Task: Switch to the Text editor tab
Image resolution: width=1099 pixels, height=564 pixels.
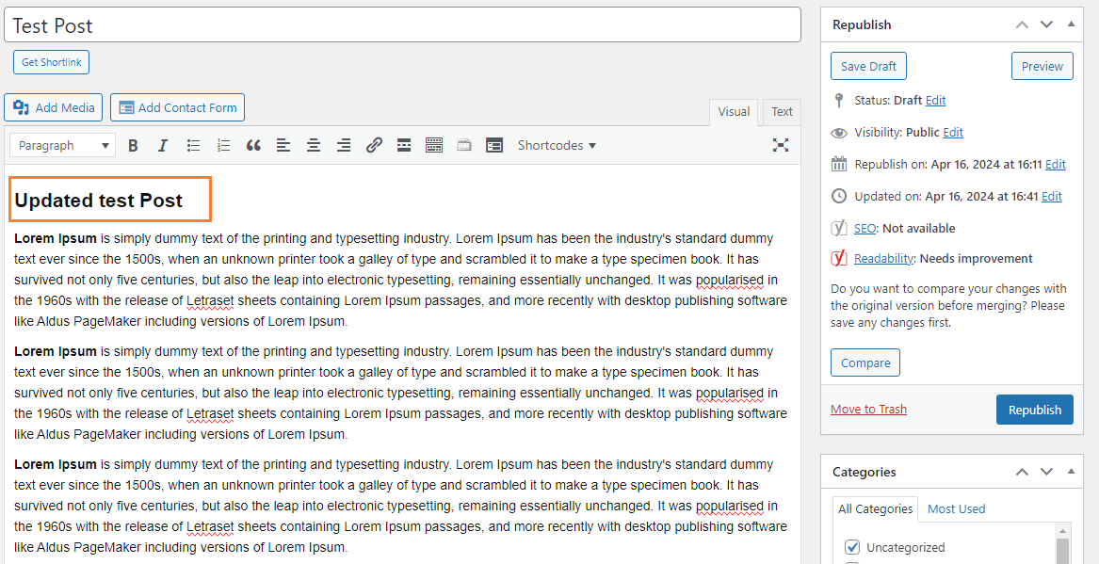Action: pyautogui.click(x=782, y=111)
